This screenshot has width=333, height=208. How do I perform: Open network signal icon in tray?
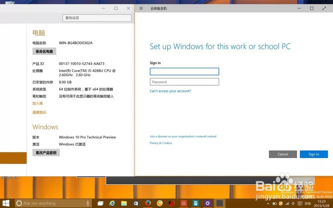coord(287,204)
